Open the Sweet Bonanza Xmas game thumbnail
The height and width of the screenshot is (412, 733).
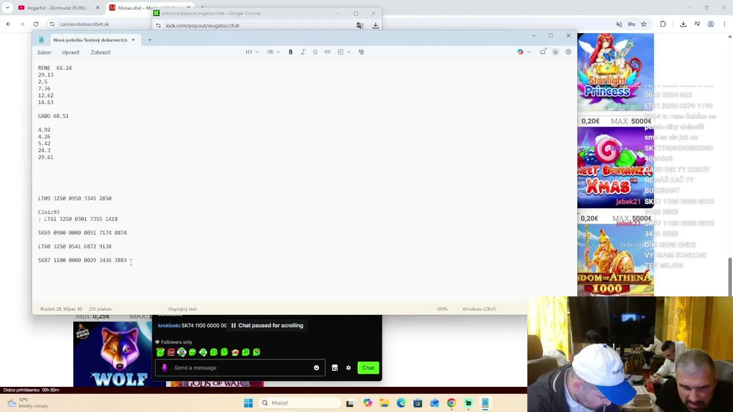click(616, 168)
